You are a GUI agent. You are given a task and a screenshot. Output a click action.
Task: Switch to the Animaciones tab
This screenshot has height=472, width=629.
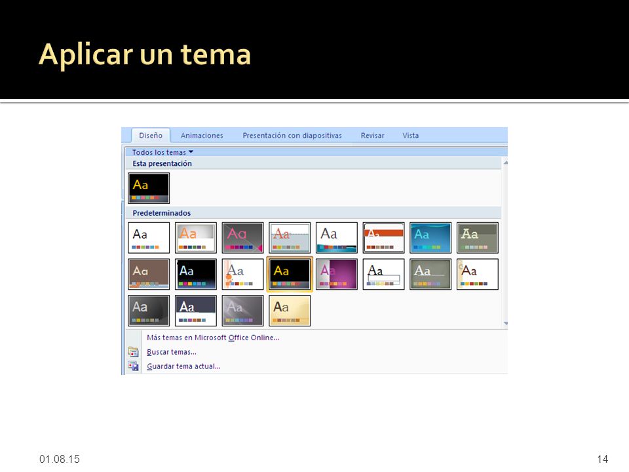pyautogui.click(x=202, y=136)
